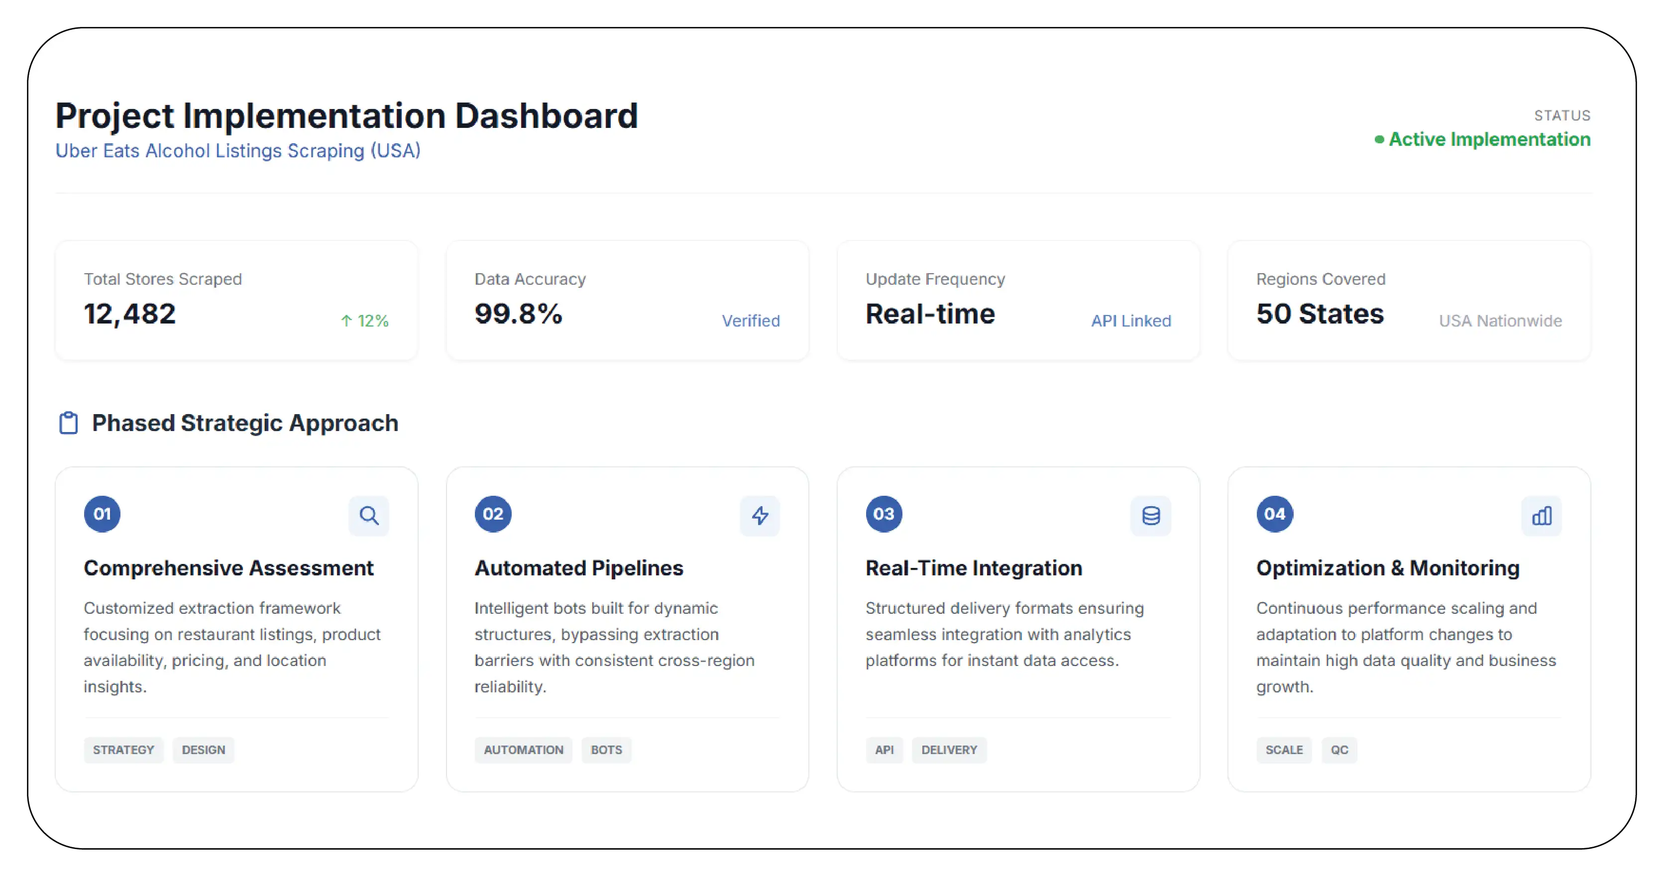1664x877 pixels.
Task: Click the bar chart icon in Optimization card
Action: click(1541, 515)
